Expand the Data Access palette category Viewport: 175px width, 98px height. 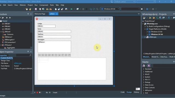pyautogui.click(x=144, y=85)
